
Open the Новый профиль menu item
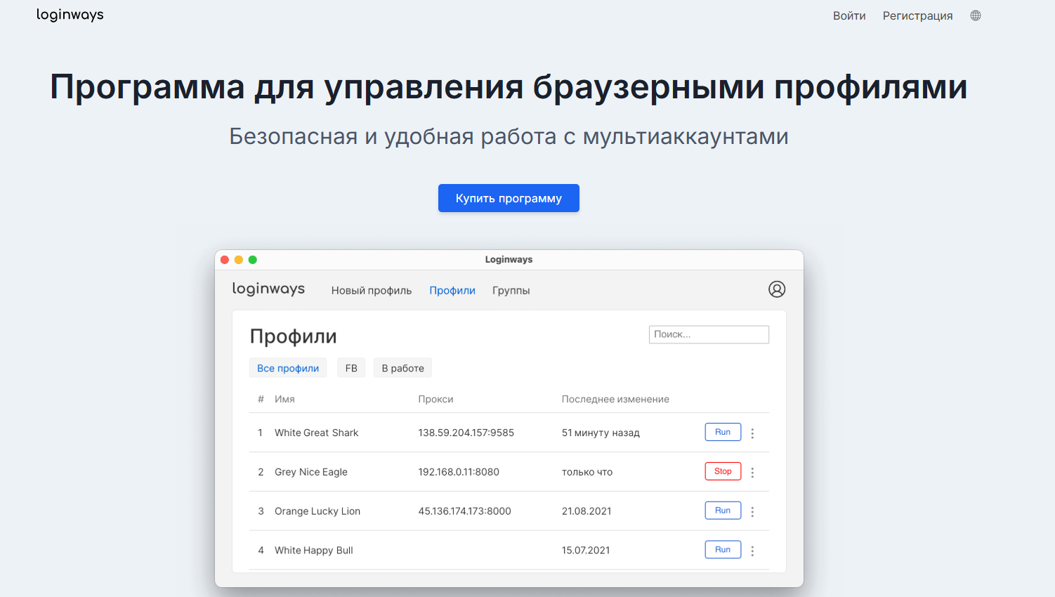pyautogui.click(x=372, y=291)
